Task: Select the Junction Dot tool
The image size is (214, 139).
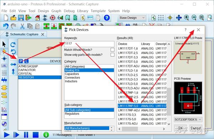Action: [x=4, y=59]
